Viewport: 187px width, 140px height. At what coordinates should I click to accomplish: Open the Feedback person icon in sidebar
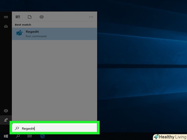(x=6, y=120)
